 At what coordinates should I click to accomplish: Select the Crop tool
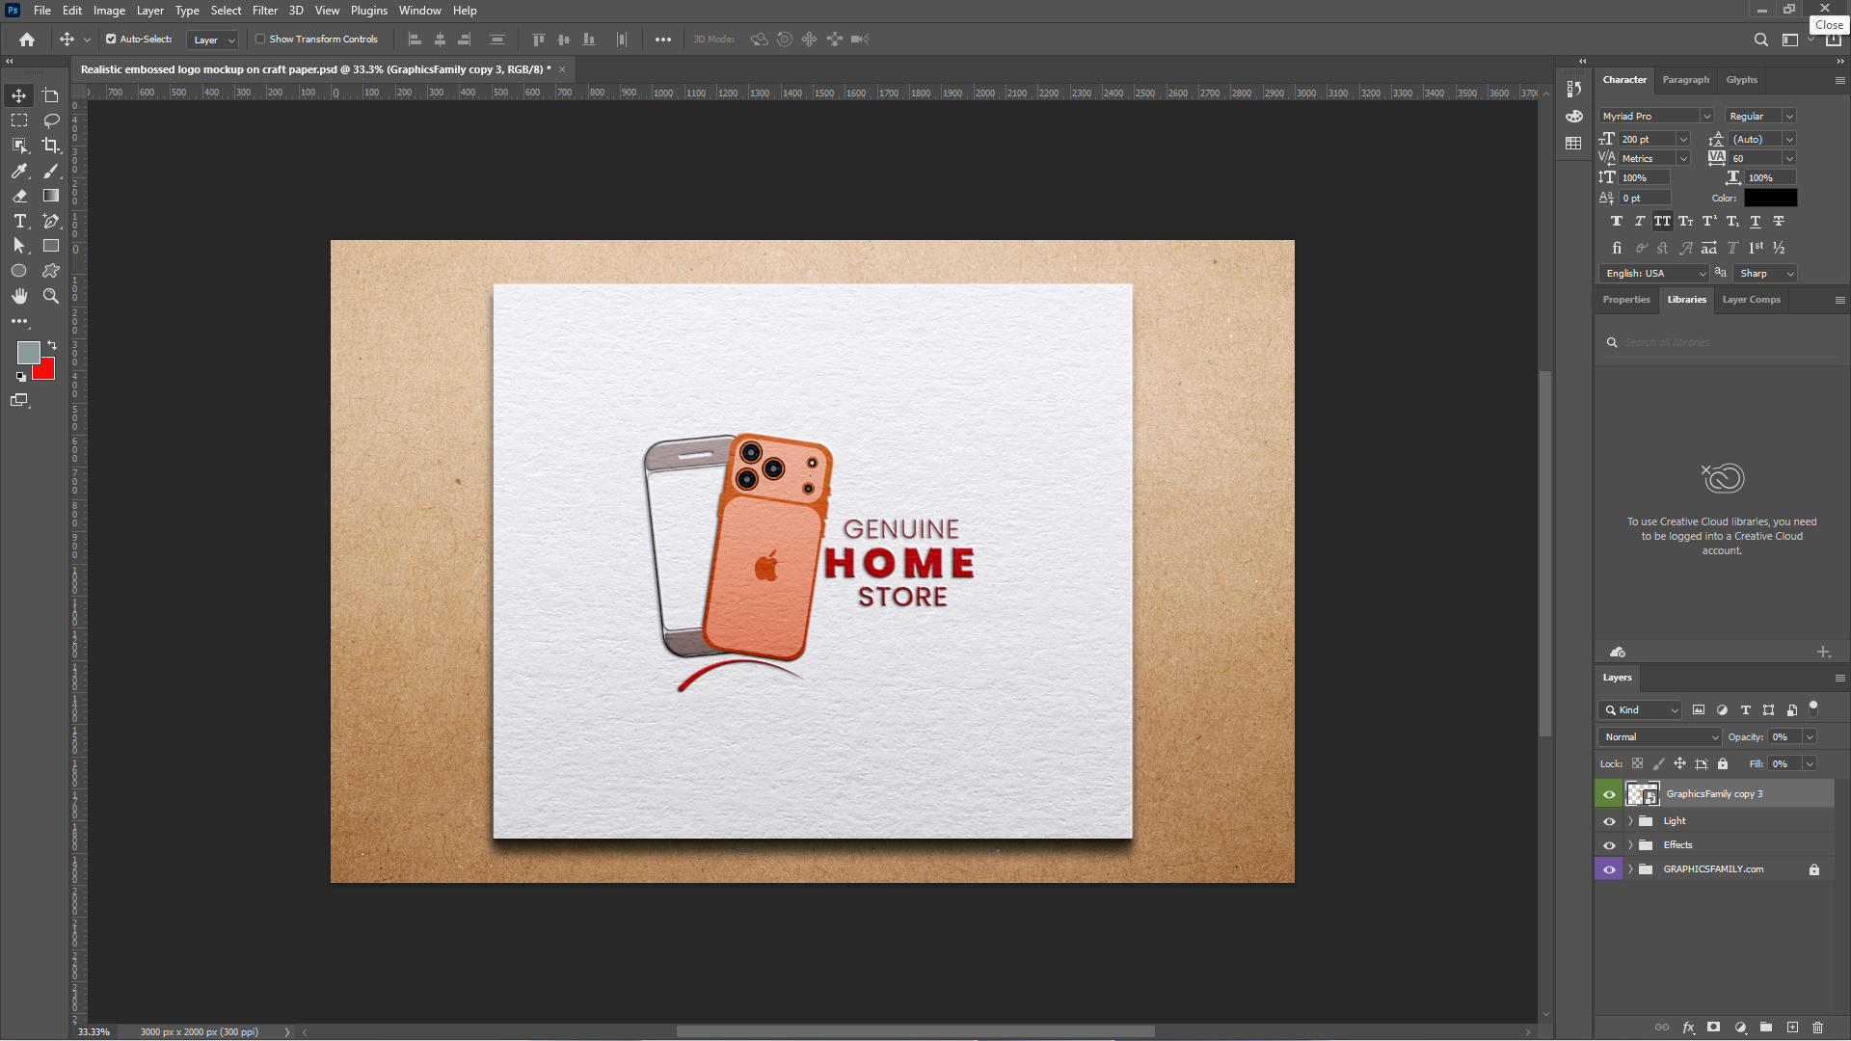[51, 146]
